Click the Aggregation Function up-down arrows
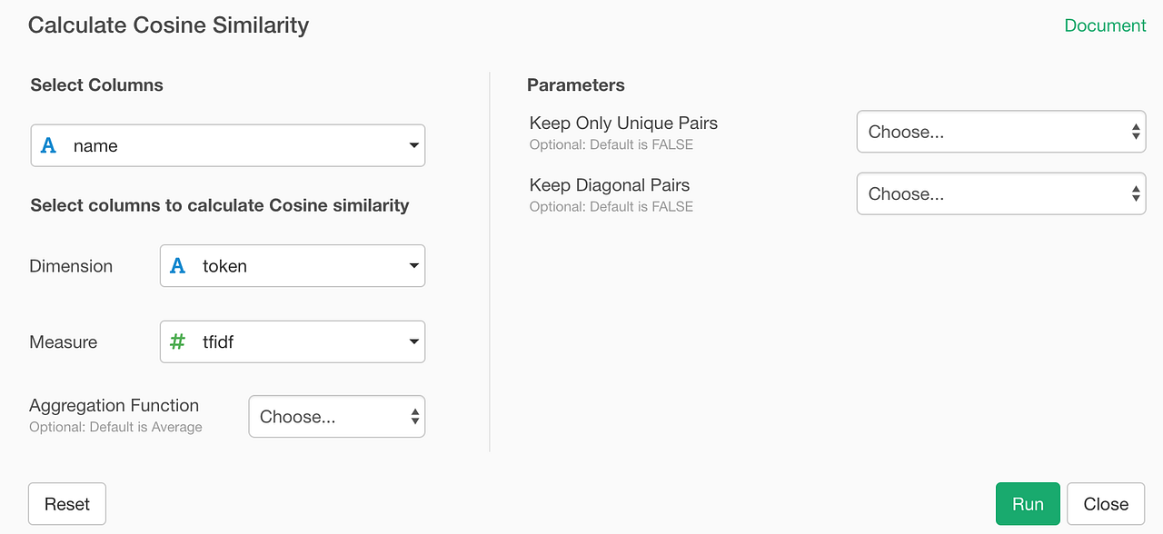Viewport: 1163px width, 534px height. pyautogui.click(x=415, y=417)
